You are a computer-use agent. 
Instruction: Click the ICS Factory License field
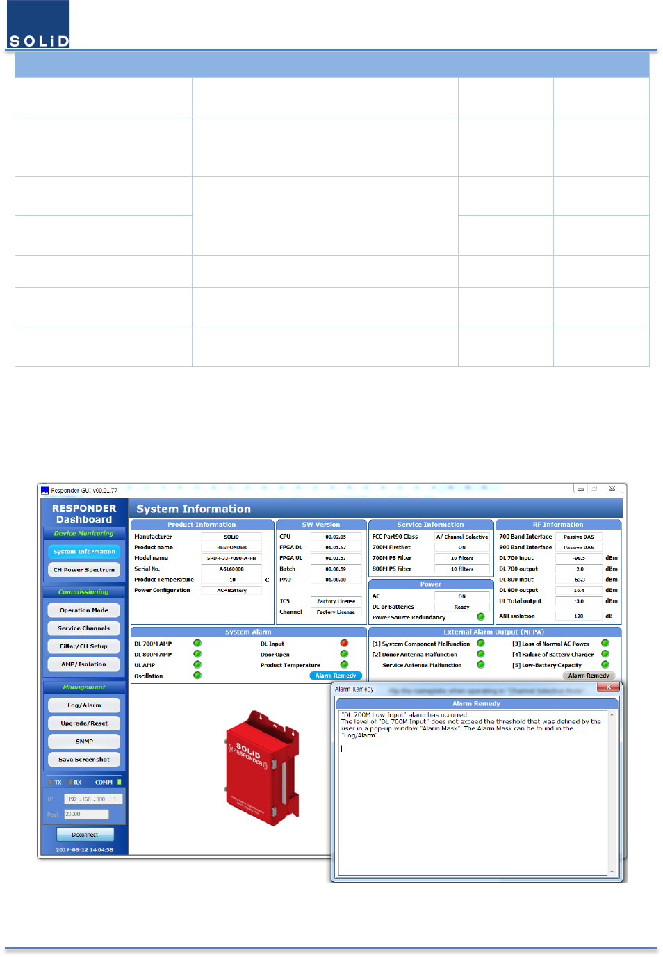coord(336,601)
